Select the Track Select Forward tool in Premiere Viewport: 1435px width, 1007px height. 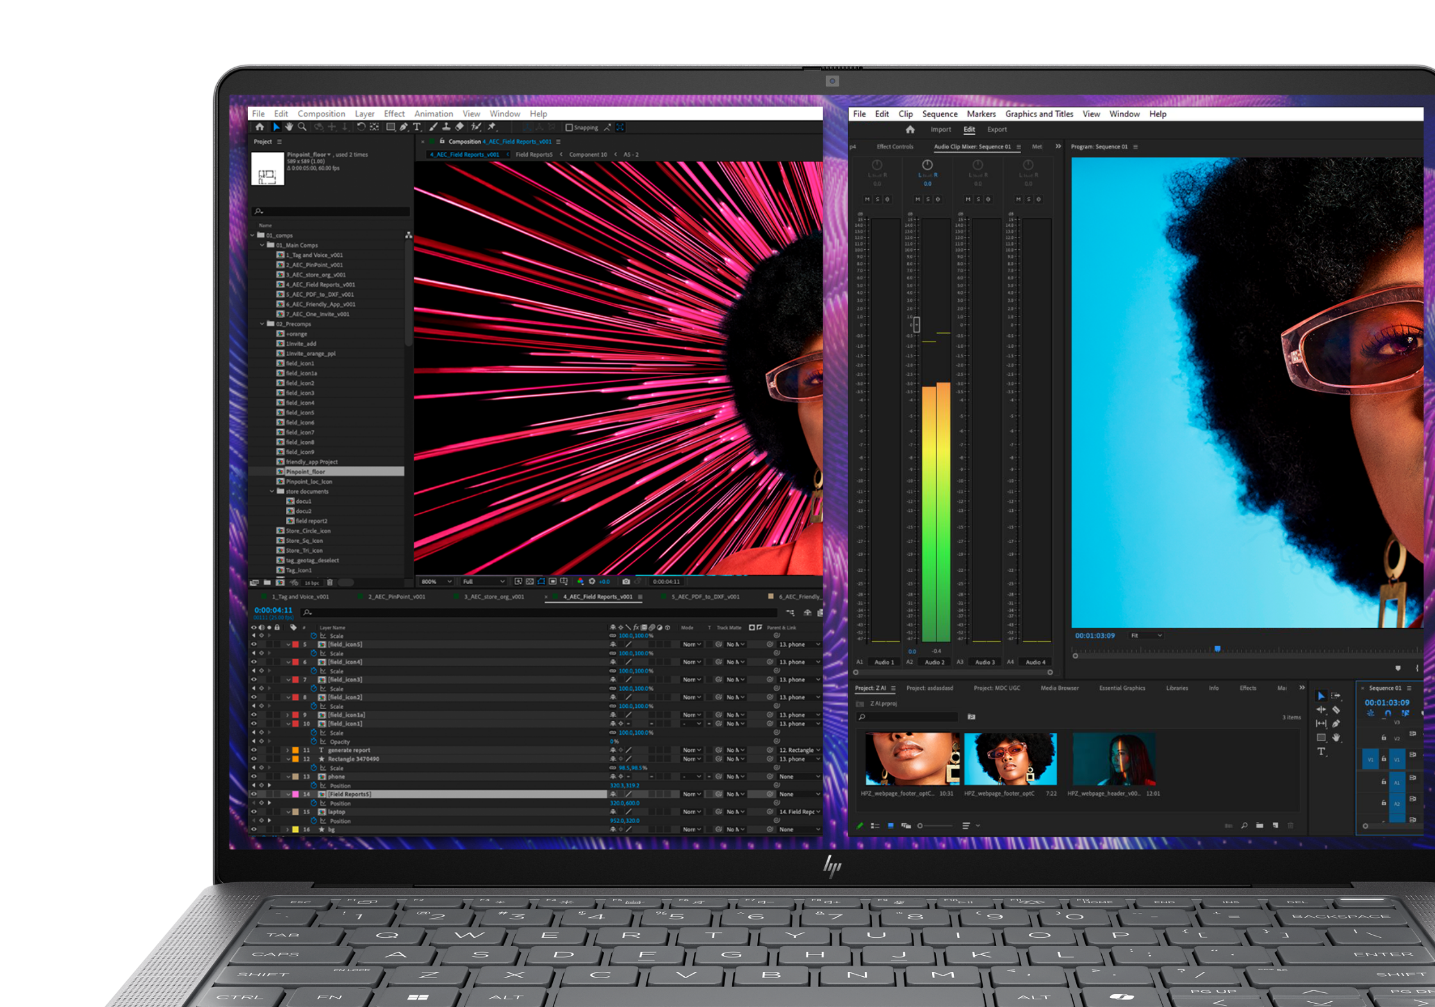coord(1336,696)
